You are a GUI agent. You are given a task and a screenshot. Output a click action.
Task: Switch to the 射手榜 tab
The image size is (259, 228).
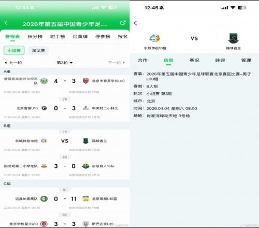(x=57, y=36)
